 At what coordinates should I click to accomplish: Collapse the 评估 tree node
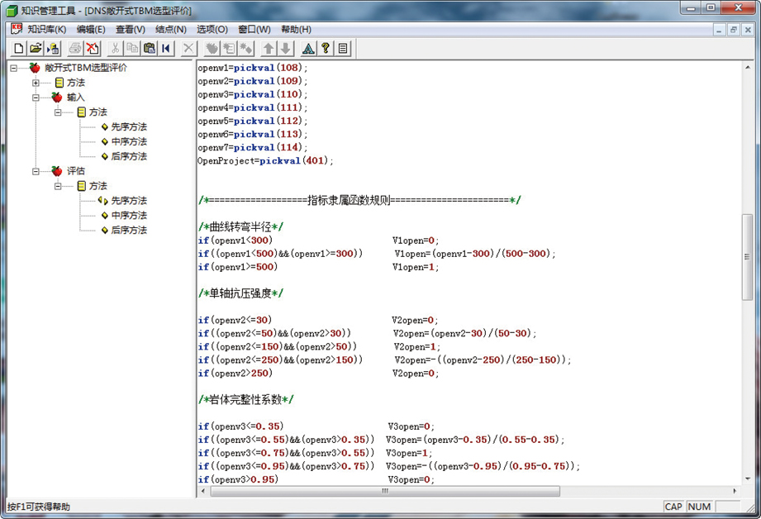(x=36, y=171)
